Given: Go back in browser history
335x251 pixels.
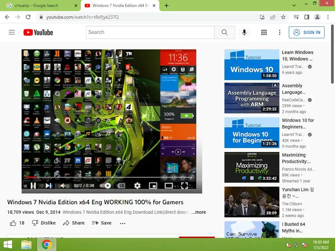Looking at the screenshot, I should tap(7, 17).
